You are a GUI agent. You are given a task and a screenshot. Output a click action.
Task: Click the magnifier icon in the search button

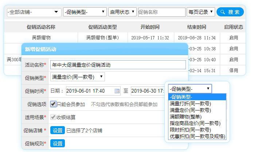[223, 12]
